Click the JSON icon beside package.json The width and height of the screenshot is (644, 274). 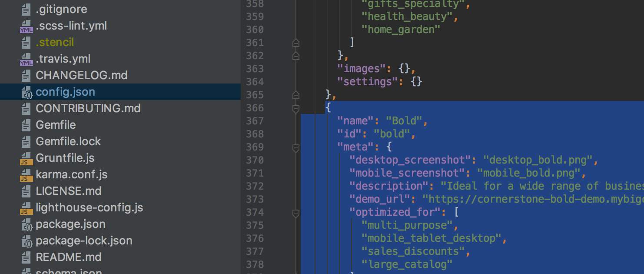(x=27, y=224)
